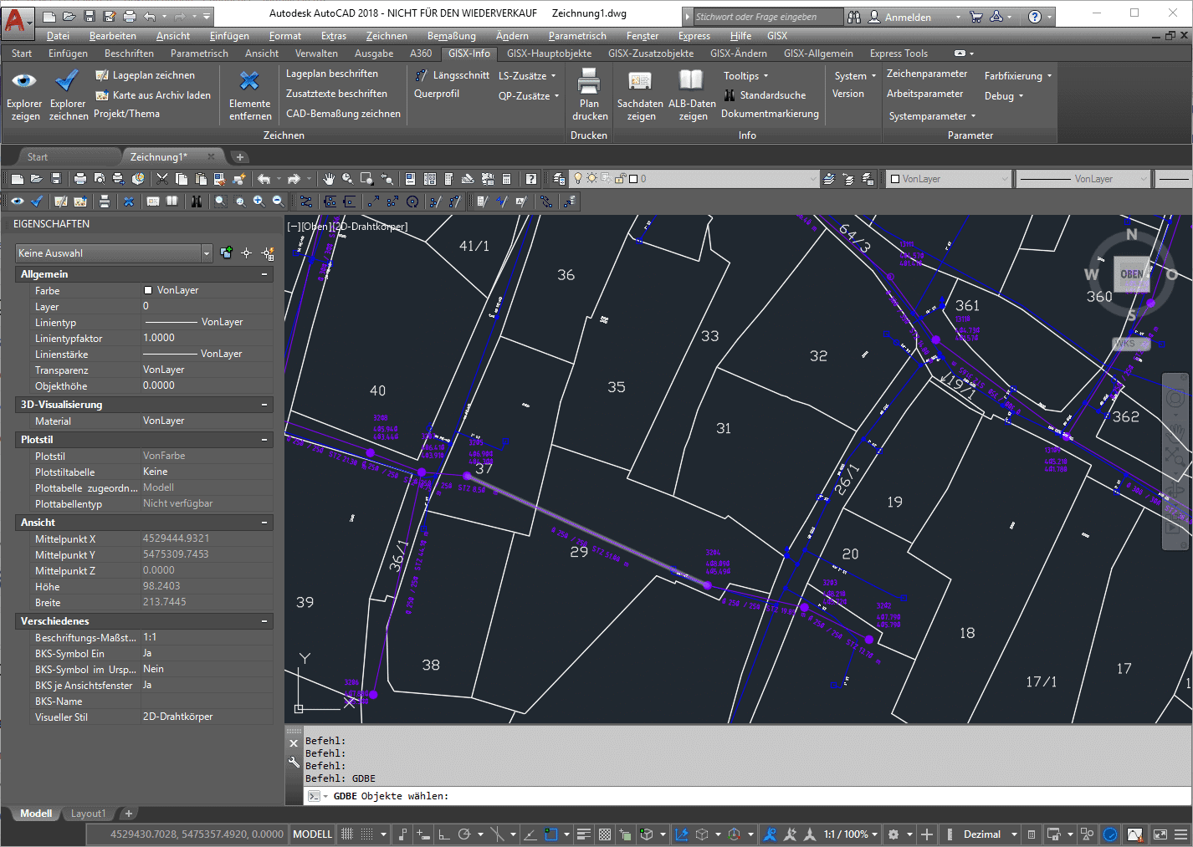Click the command line customize wrench icon

pyautogui.click(x=294, y=762)
